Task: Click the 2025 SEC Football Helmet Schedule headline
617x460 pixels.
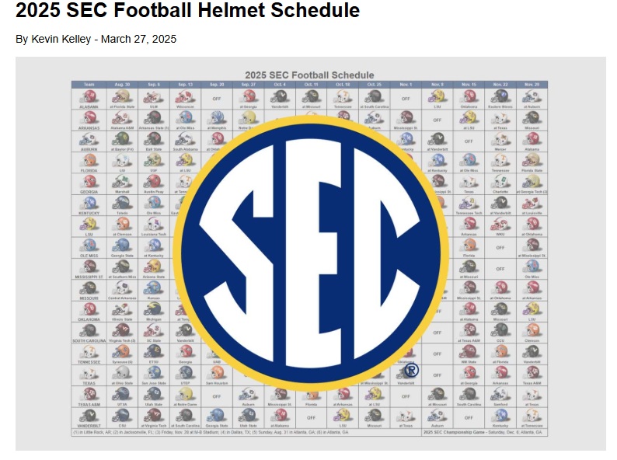Action: (x=187, y=11)
